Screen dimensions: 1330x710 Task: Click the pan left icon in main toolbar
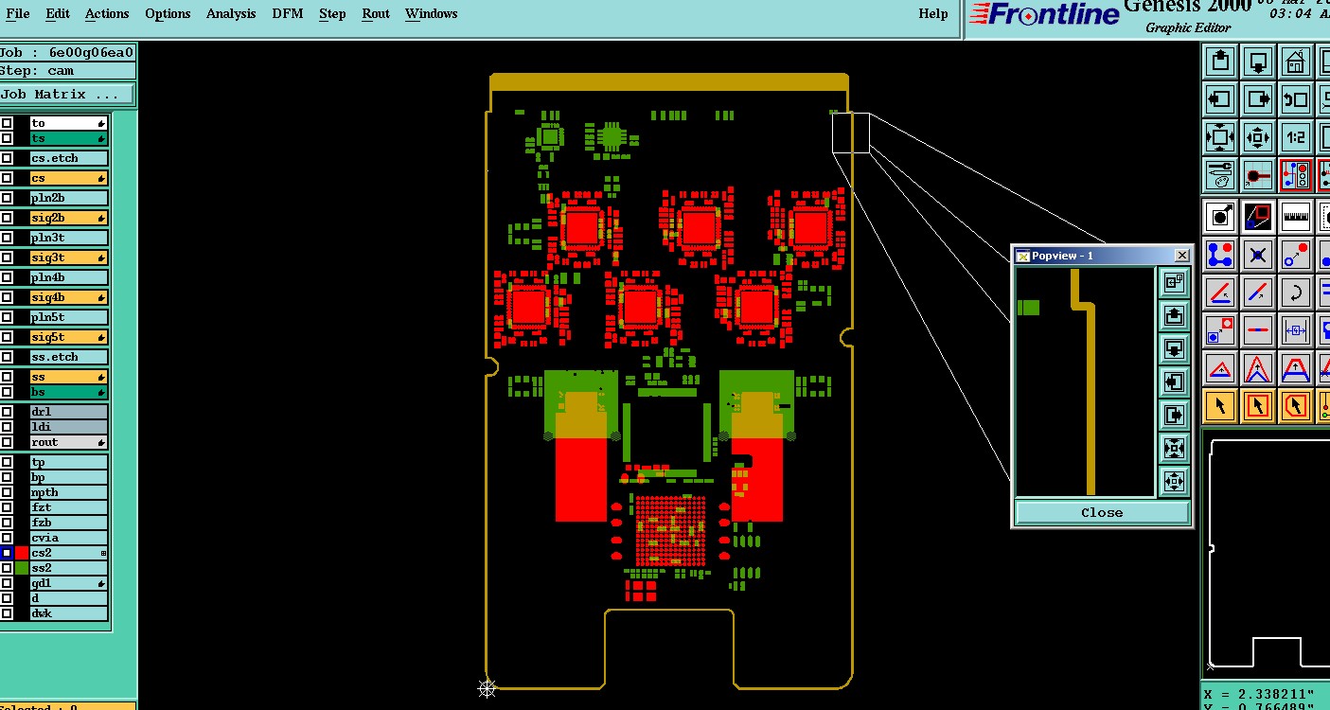point(1220,99)
